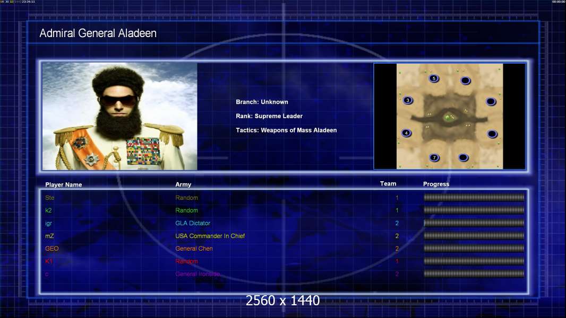Screen dimensions: 566x318
Task: Click the team number for Ste
Action: pyautogui.click(x=397, y=198)
